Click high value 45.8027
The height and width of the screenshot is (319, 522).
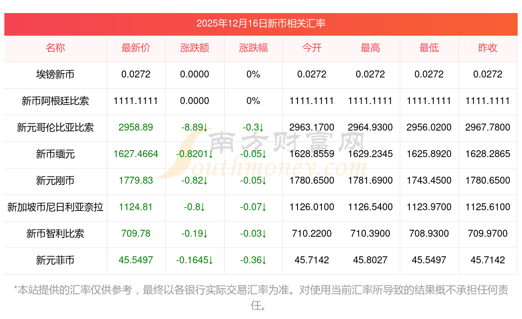coord(370,260)
